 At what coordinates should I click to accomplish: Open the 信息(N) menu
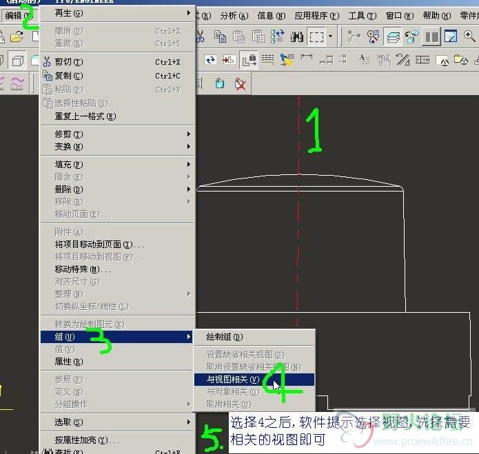272,16
